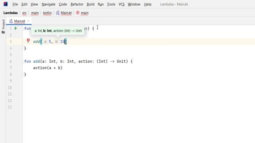Open the Tools menu
255x143 pixels.
click(111, 4)
